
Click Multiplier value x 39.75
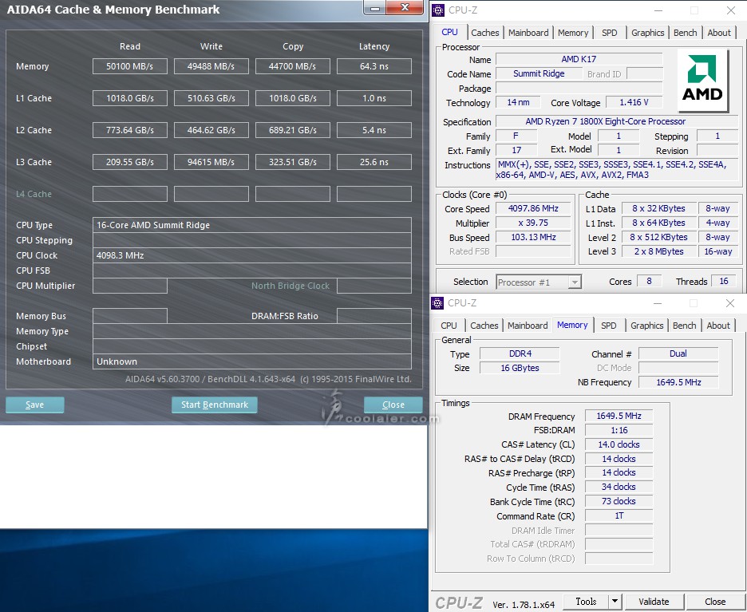[x=533, y=223]
